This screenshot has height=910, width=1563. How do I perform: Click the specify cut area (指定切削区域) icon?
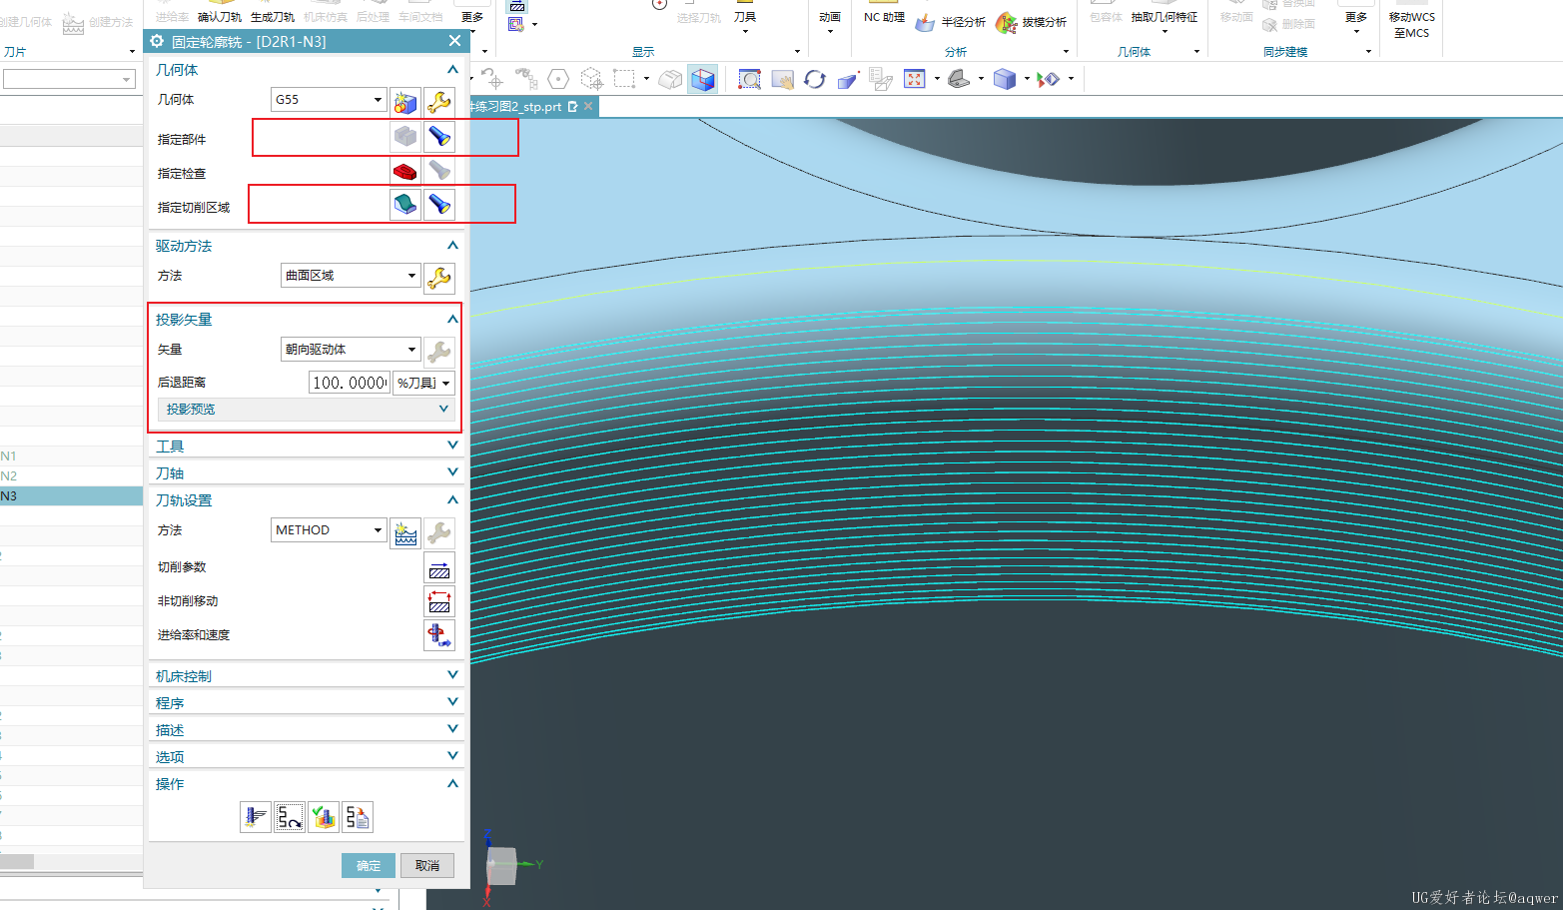[404, 204]
